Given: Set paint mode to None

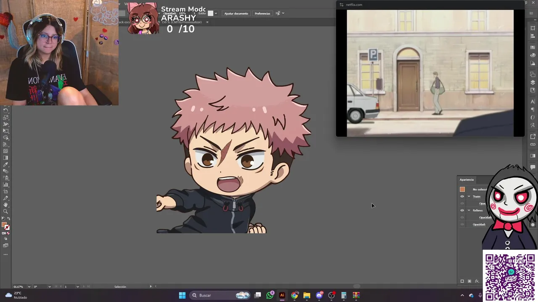Looking at the screenshot, I should (8, 233).
